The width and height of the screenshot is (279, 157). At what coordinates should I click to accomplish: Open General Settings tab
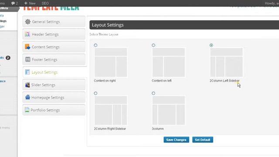(x=54, y=21)
